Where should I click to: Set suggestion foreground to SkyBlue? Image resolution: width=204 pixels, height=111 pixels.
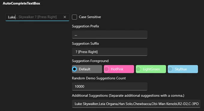(183, 69)
